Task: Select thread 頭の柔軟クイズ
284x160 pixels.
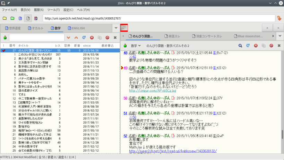Action: pos(60,91)
